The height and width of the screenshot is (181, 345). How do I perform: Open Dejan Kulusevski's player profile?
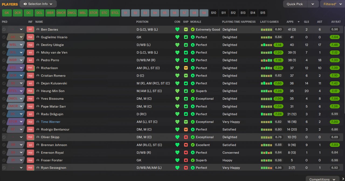click(54, 83)
